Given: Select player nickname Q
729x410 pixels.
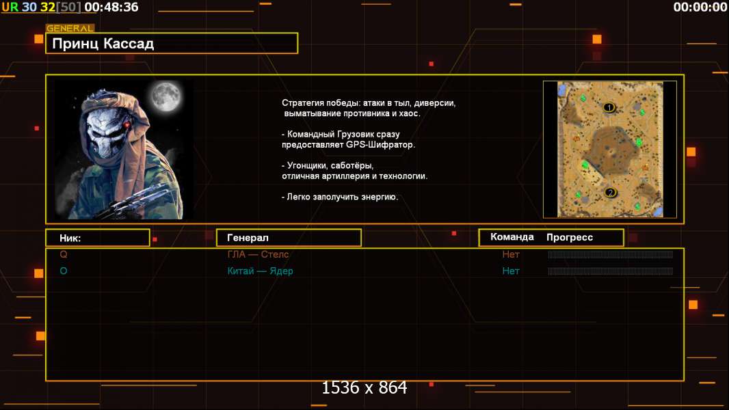Looking at the screenshot, I should click(63, 254).
